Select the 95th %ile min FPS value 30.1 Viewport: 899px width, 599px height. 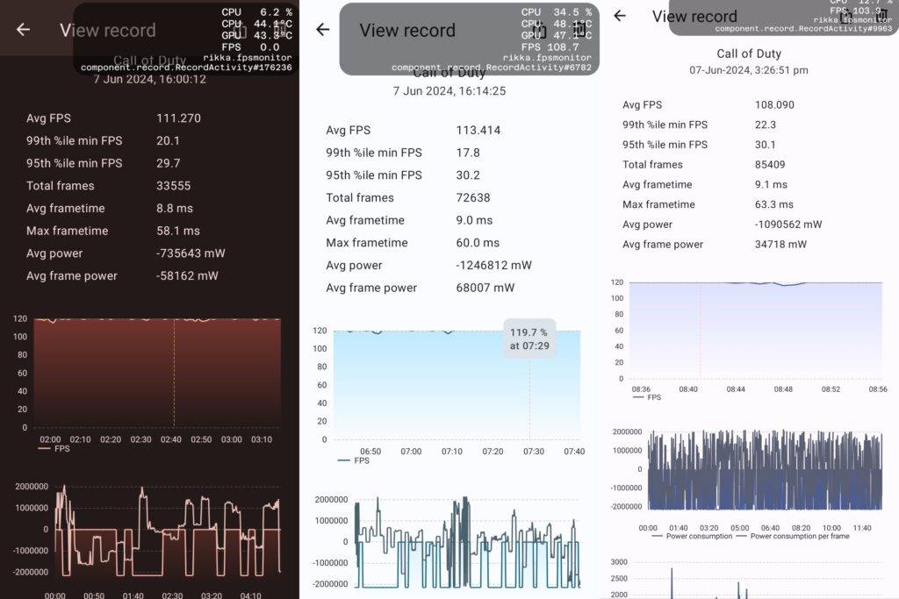point(766,145)
